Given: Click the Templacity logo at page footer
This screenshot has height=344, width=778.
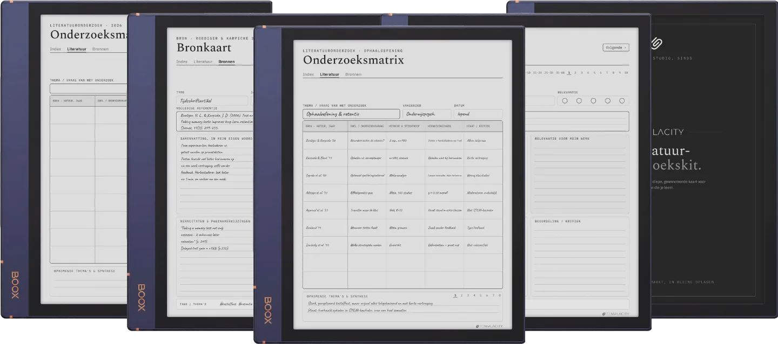Looking at the screenshot, I should (489, 326).
